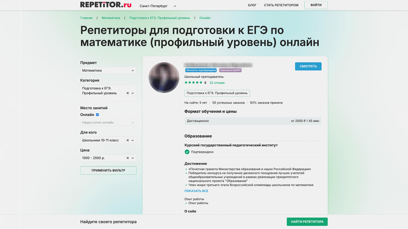Open the БЛОГ menu item
The width and height of the screenshot is (408, 229).
(x=252, y=5)
